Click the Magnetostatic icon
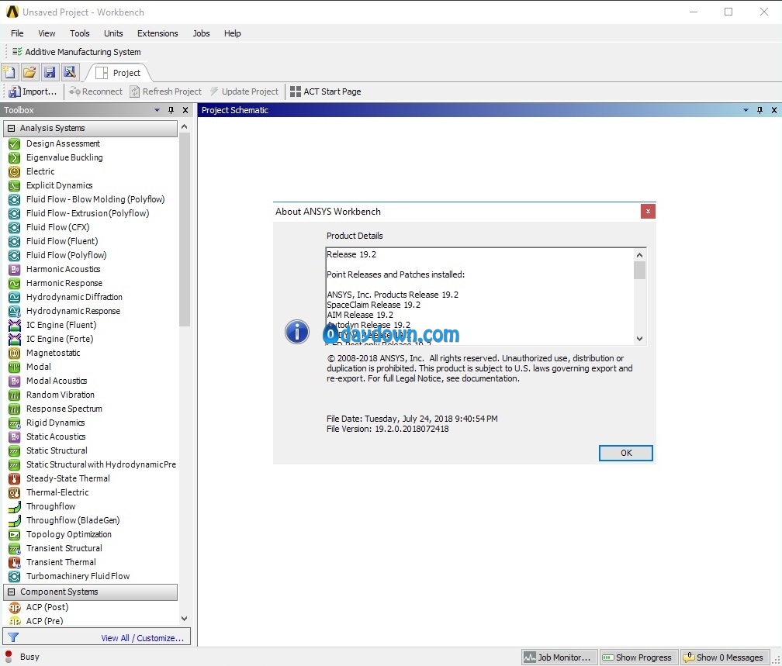Image resolution: width=782 pixels, height=666 pixels. 15,353
